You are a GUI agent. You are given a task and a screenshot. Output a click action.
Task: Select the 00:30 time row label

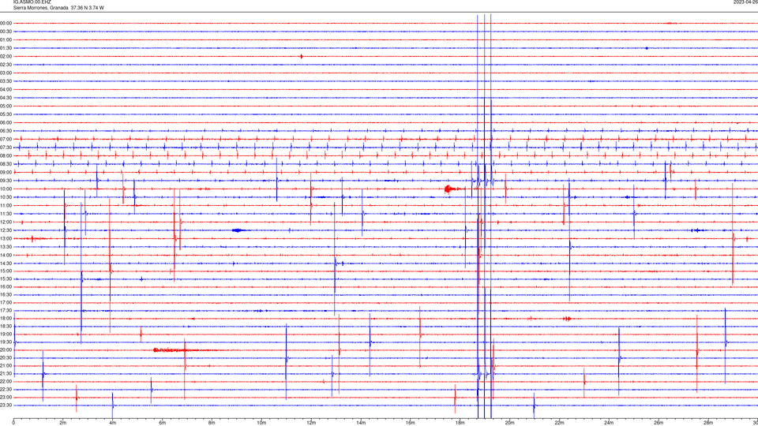click(6, 32)
